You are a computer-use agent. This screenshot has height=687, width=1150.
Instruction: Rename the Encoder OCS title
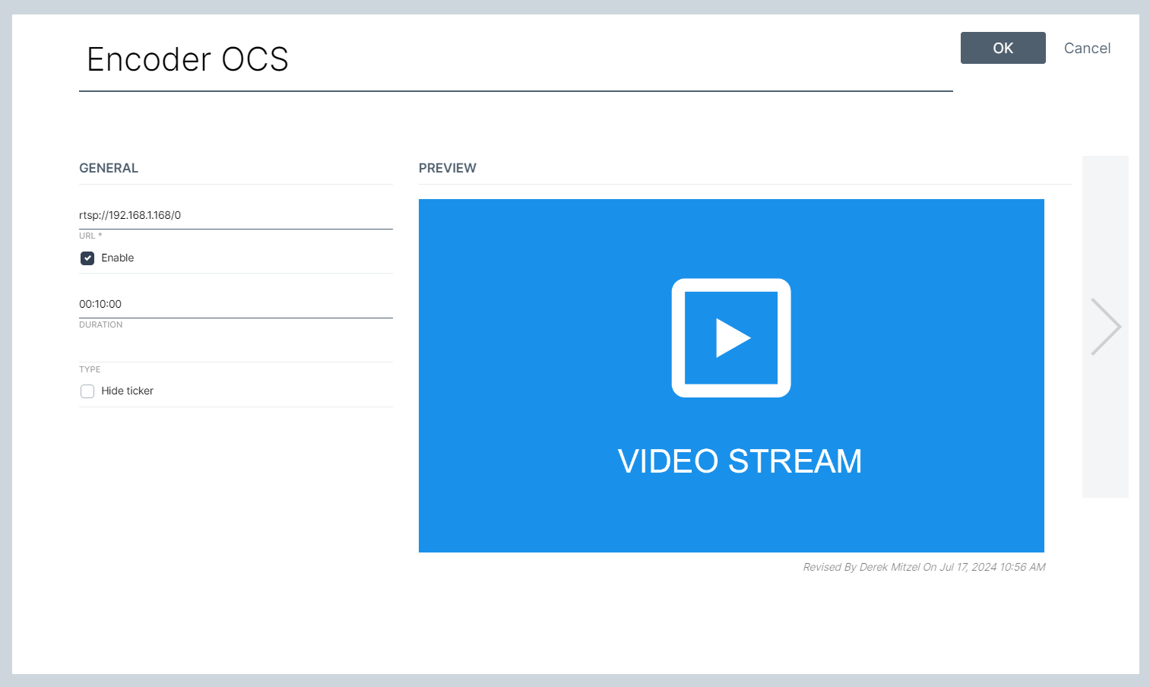click(188, 59)
